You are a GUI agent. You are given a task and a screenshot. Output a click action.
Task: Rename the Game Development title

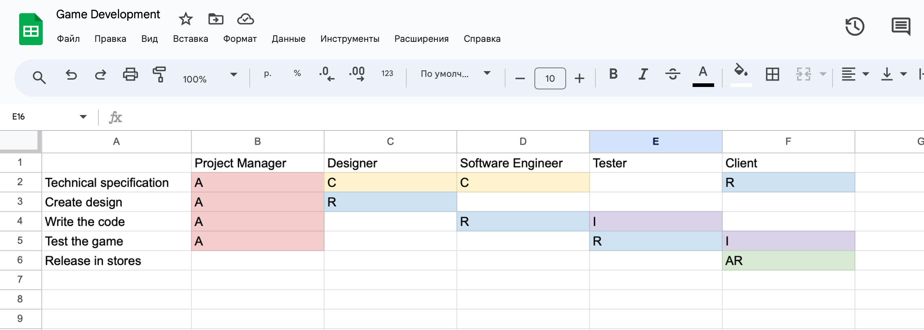(x=108, y=15)
